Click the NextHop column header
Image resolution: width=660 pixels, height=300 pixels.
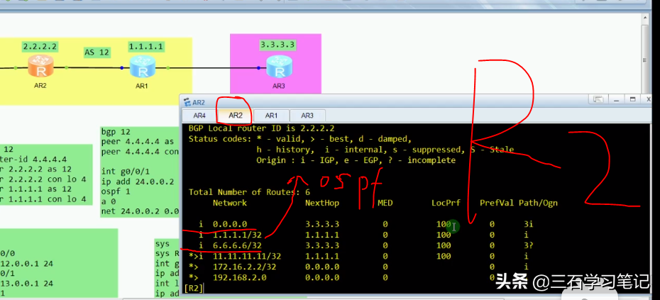[x=322, y=204]
